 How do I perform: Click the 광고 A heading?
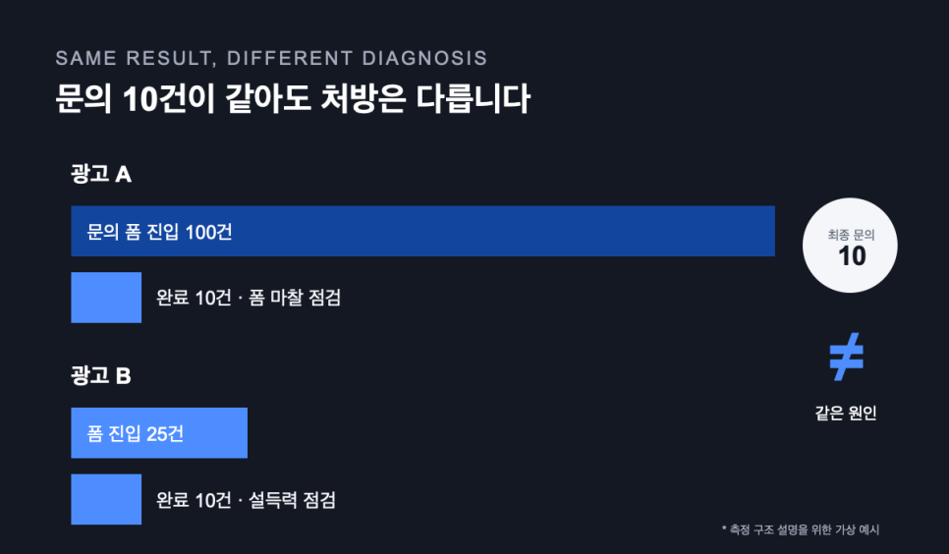point(101,175)
